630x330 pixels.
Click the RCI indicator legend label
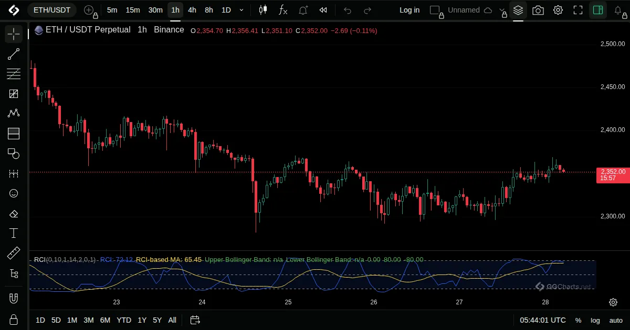coord(65,259)
